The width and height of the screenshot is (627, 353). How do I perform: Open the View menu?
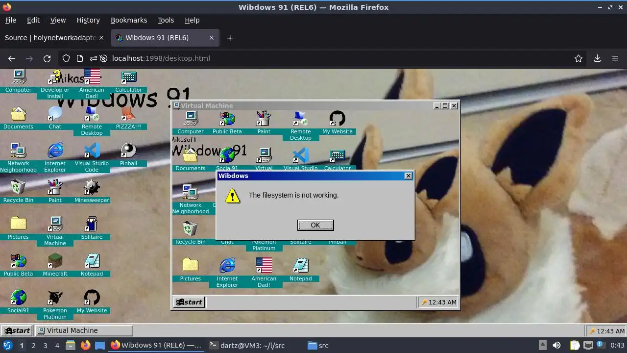pos(58,20)
